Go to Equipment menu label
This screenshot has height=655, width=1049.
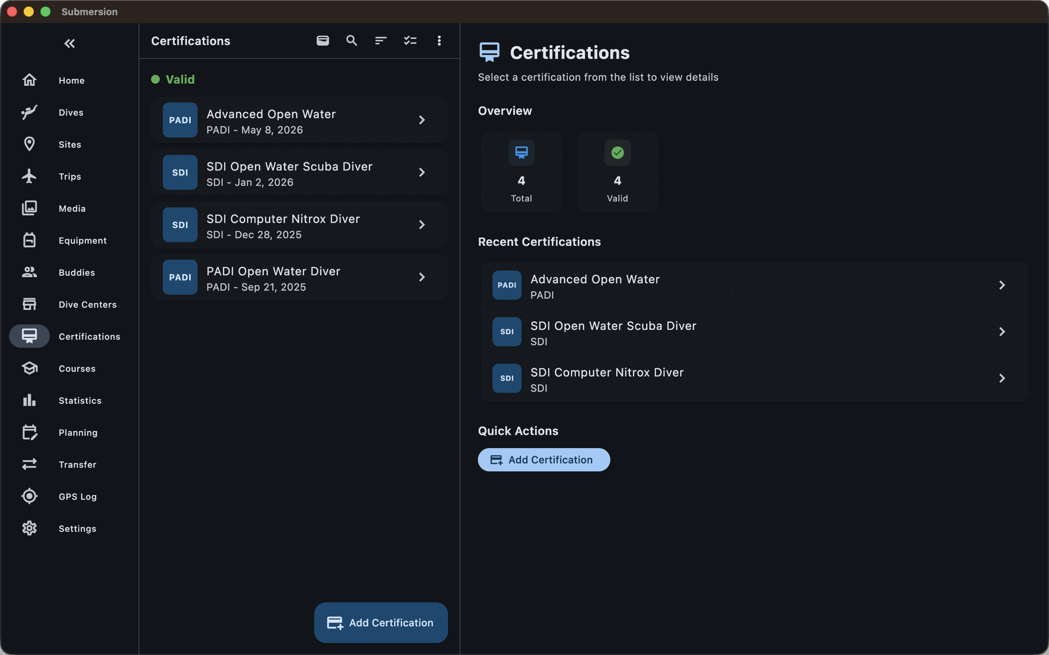[x=83, y=240]
